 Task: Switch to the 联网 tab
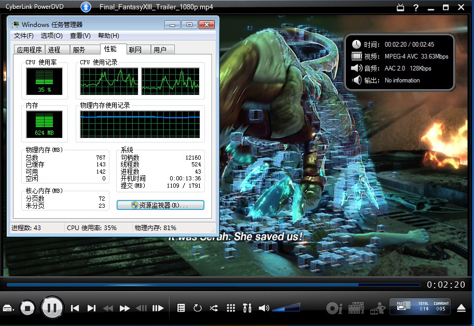138,50
